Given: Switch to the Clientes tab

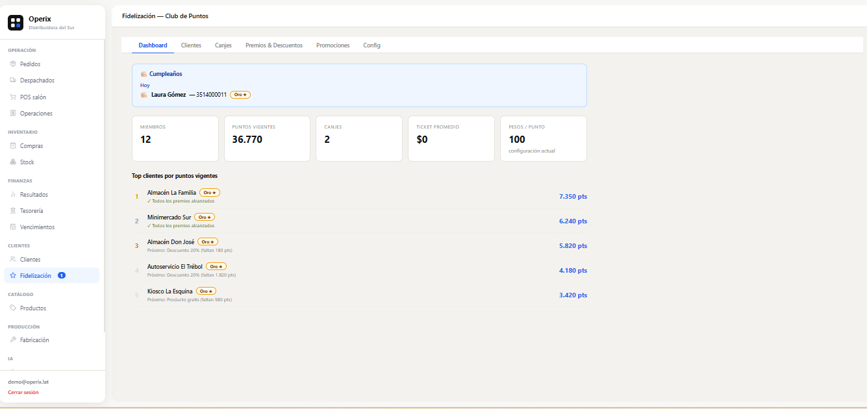Looking at the screenshot, I should point(191,45).
